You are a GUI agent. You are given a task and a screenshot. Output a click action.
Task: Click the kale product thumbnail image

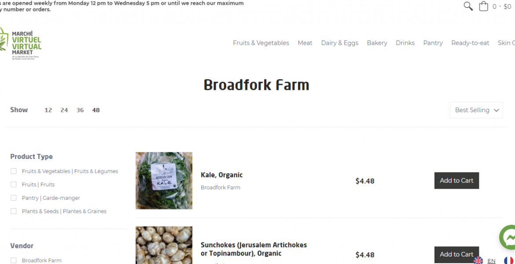164,180
